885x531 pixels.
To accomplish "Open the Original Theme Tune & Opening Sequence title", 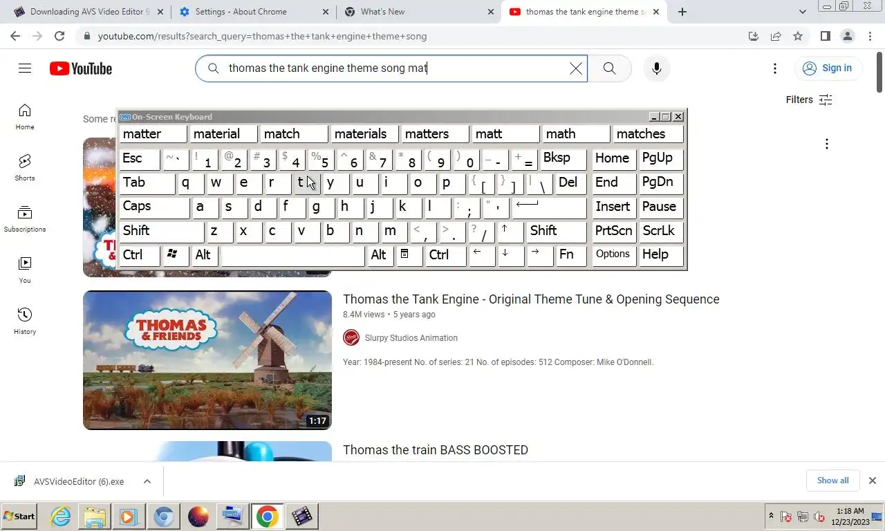I will coord(531,299).
